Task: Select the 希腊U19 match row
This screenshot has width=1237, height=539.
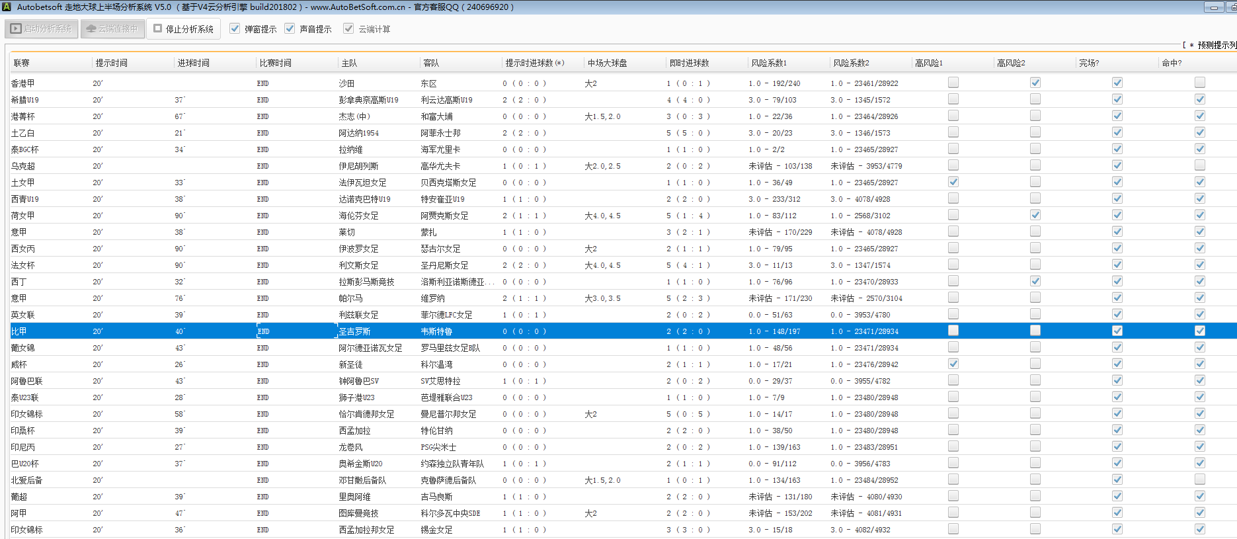Action: point(370,100)
